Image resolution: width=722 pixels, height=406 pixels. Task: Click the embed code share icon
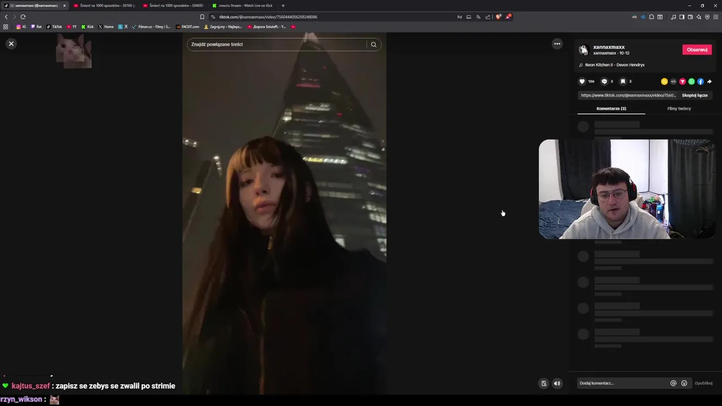pos(673,81)
